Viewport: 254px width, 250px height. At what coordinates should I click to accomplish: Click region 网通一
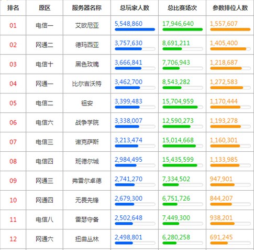pos(45,84)
